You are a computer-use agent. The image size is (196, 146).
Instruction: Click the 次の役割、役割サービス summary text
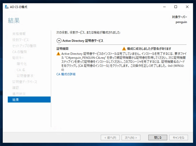88,32
